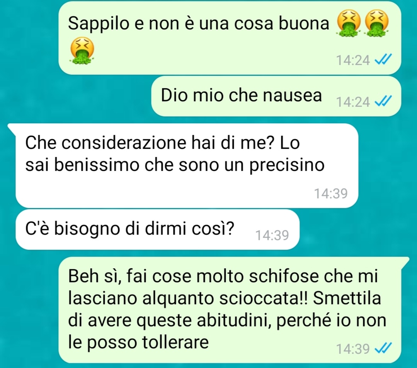Click the second vomiting emoji on first line
This screenshot has height=368, width=417.
376,23
